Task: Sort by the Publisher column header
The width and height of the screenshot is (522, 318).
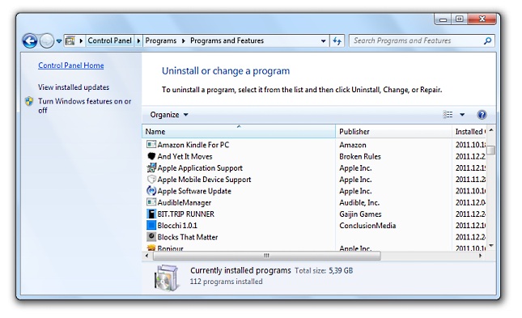Action: [393, 132]
